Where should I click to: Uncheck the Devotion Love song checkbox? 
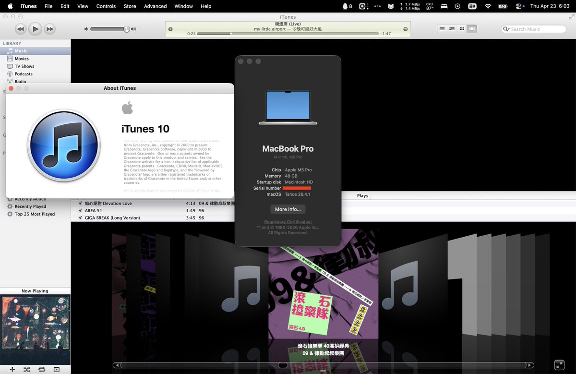coord(80,204)
